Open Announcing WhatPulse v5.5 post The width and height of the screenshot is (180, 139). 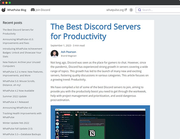coord(18,41)
